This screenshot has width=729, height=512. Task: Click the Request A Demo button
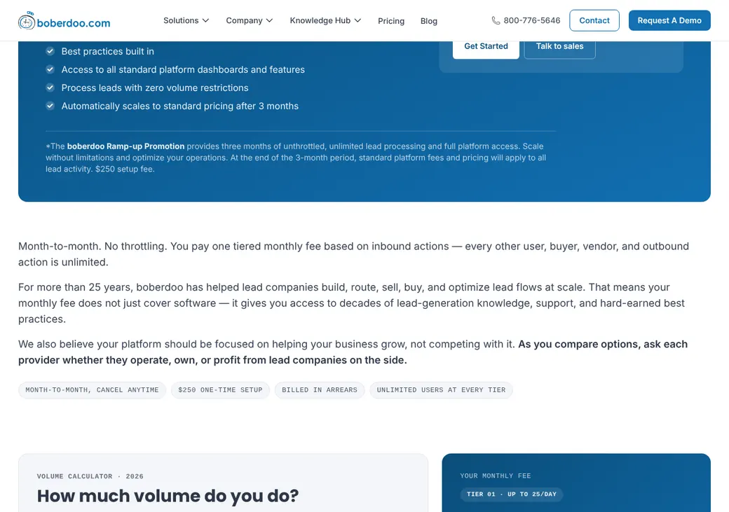point(669,20)
